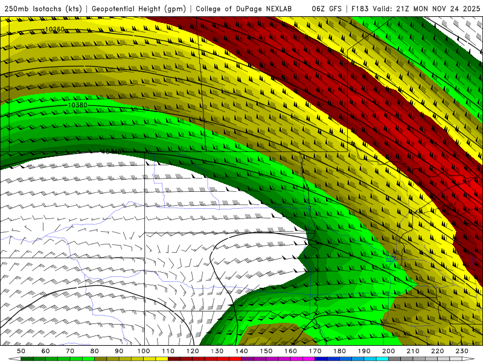Select the magenta 165-knot legend swatch
The image size is (483, 362).
click(309, 359)
